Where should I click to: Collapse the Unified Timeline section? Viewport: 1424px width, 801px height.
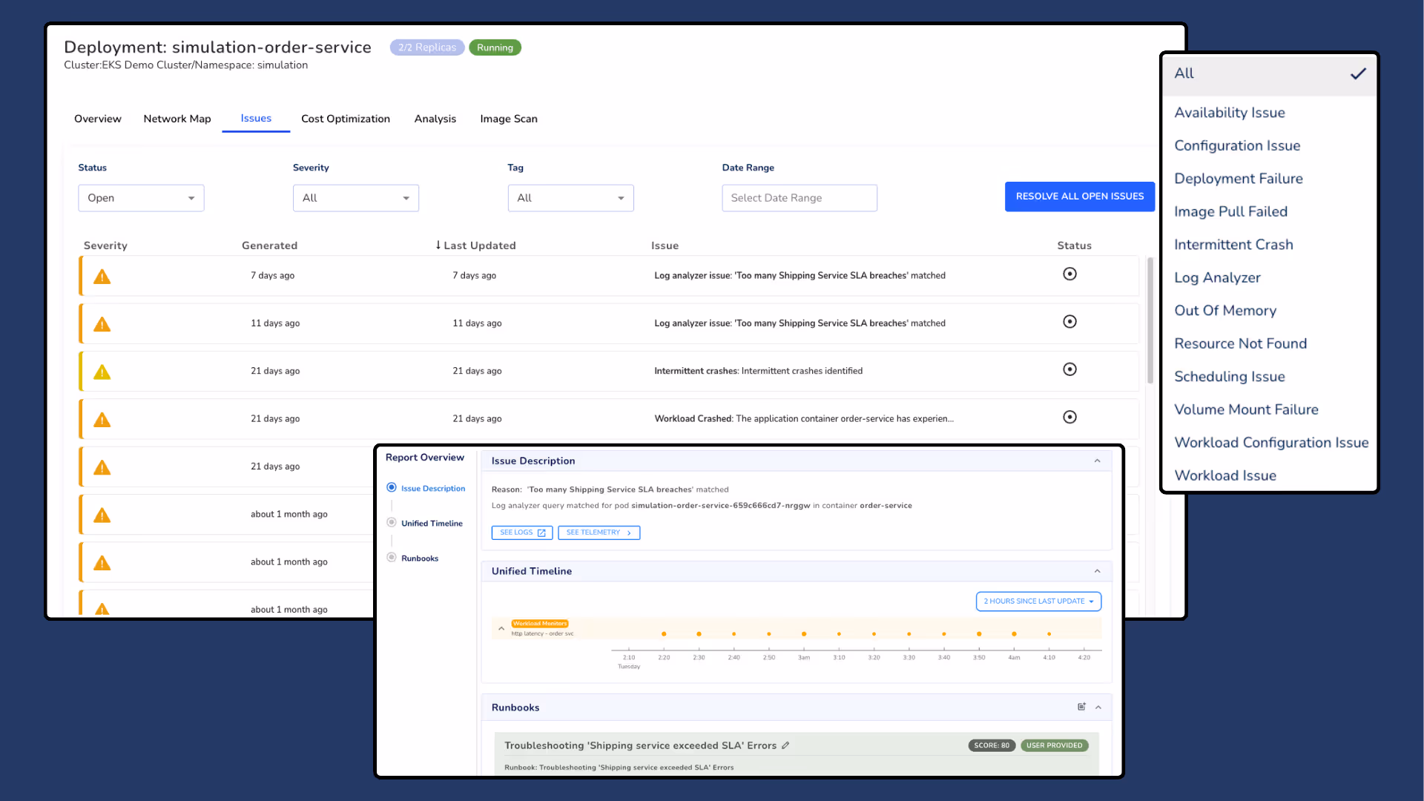(1097, 571)
